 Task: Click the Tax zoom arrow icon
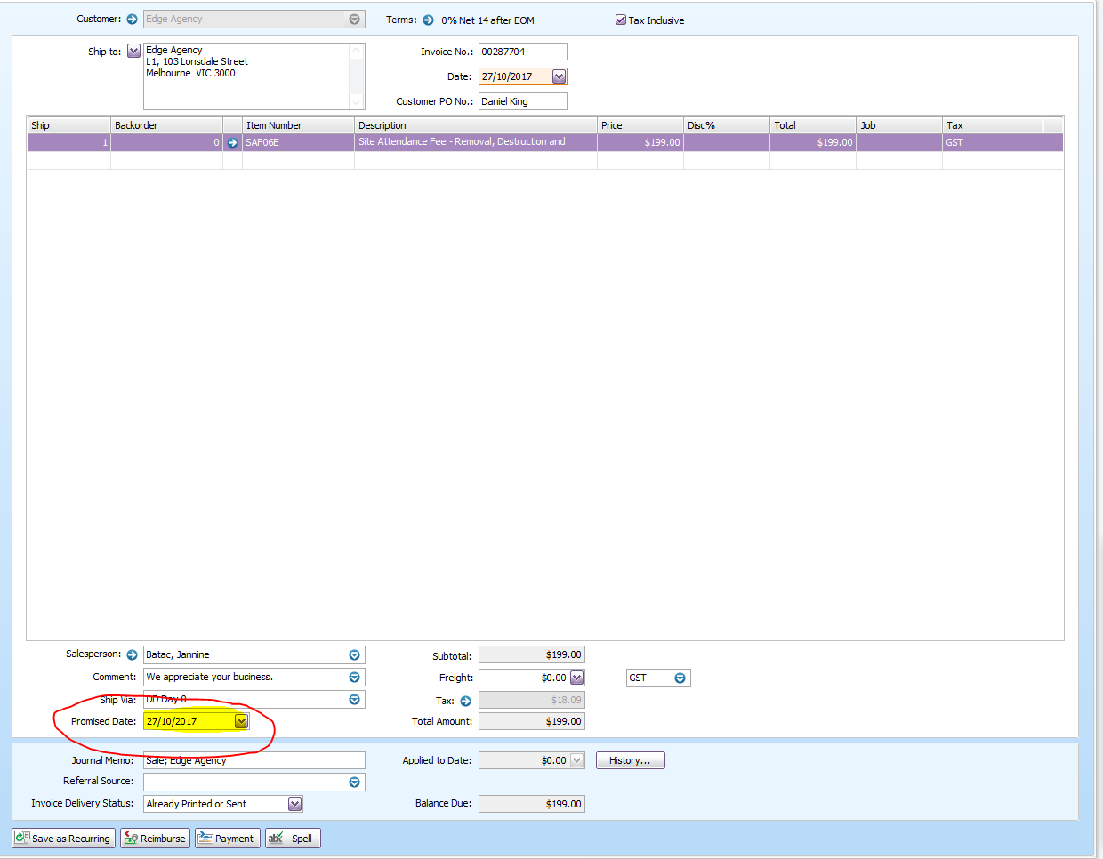[465, 701]
